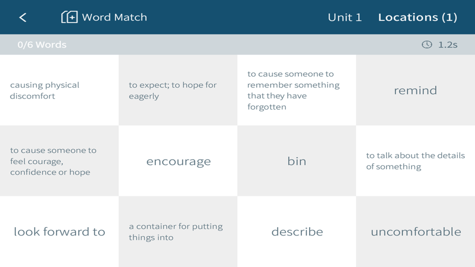Tap the 'uncomfortable' word card
The width and height of the screenshot is (475, 267).
pos(416,232)
